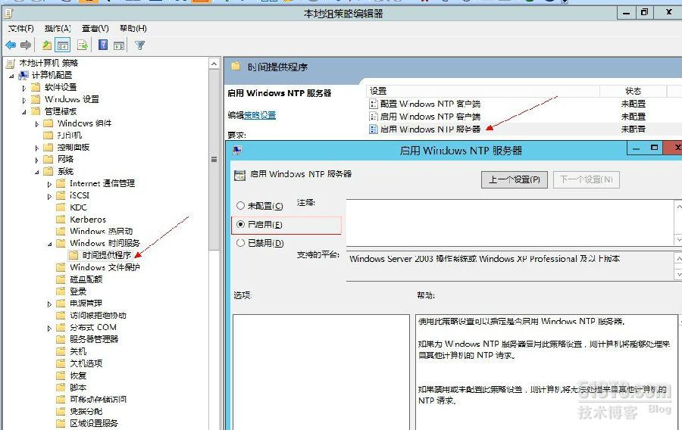Select Windows 文件保护 in the tree

point(105,267)
